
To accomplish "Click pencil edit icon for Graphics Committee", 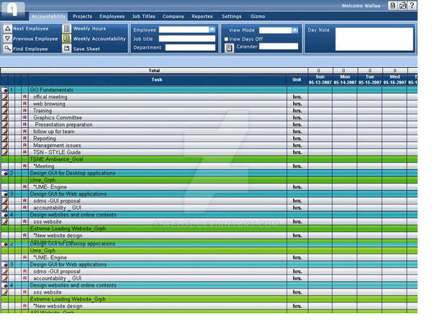I will tap(5, 117).
